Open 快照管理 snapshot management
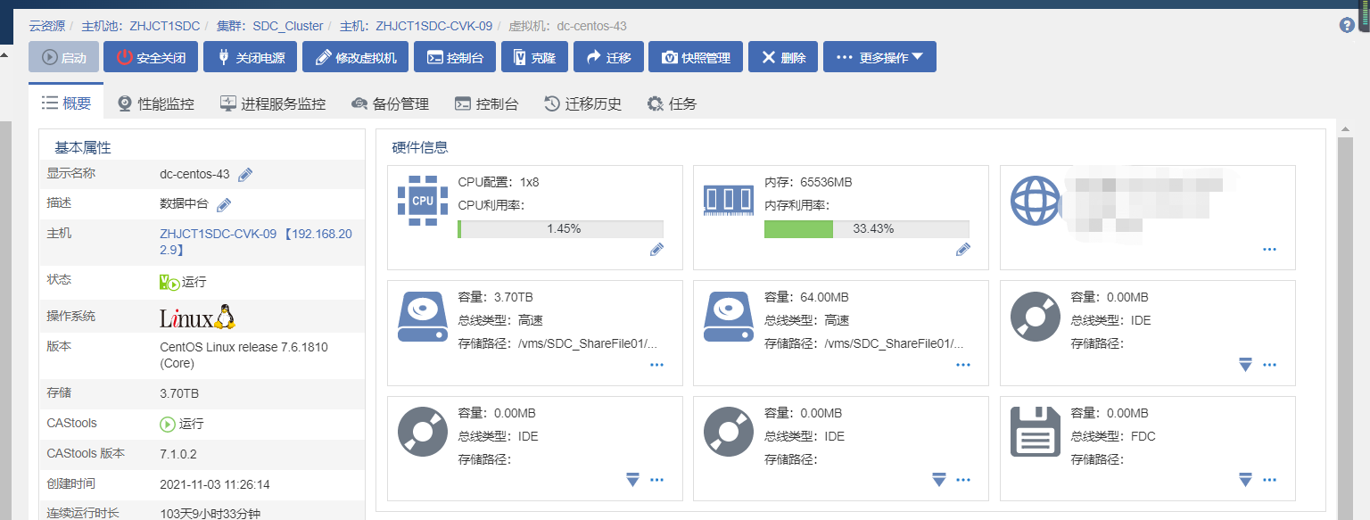Screen dimensions: 1370x520 click(696, 57)
